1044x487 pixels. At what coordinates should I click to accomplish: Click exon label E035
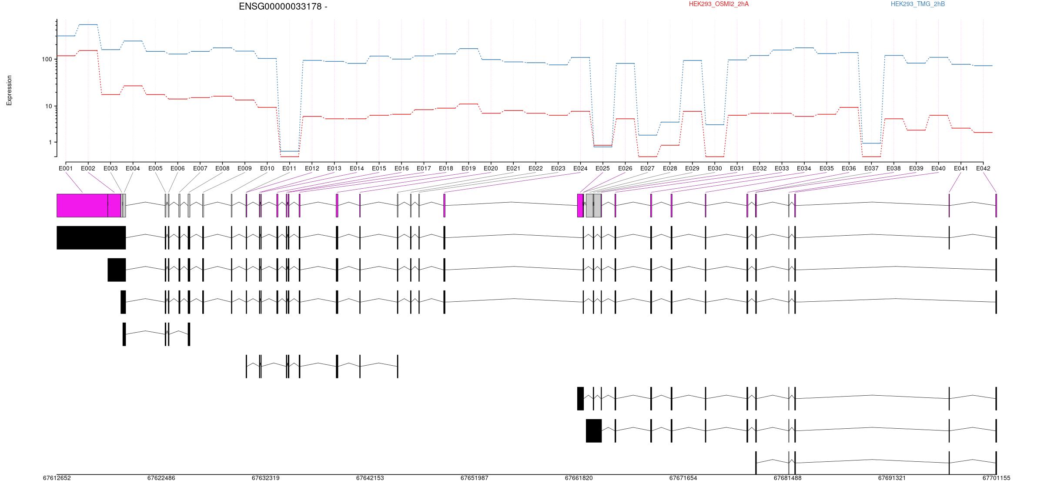pyautogui.click(x=826, y=168)
